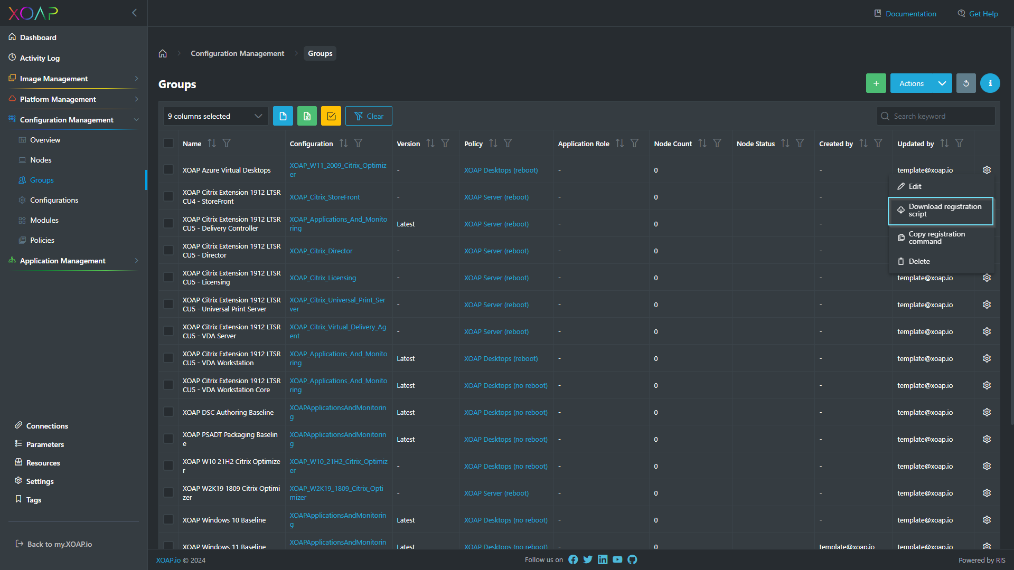Image resolution: width=1014 pixels, height=570 pixels.
Task: Open the Actions dropdown
Action: pyautogui.click(x=921, y=83)
